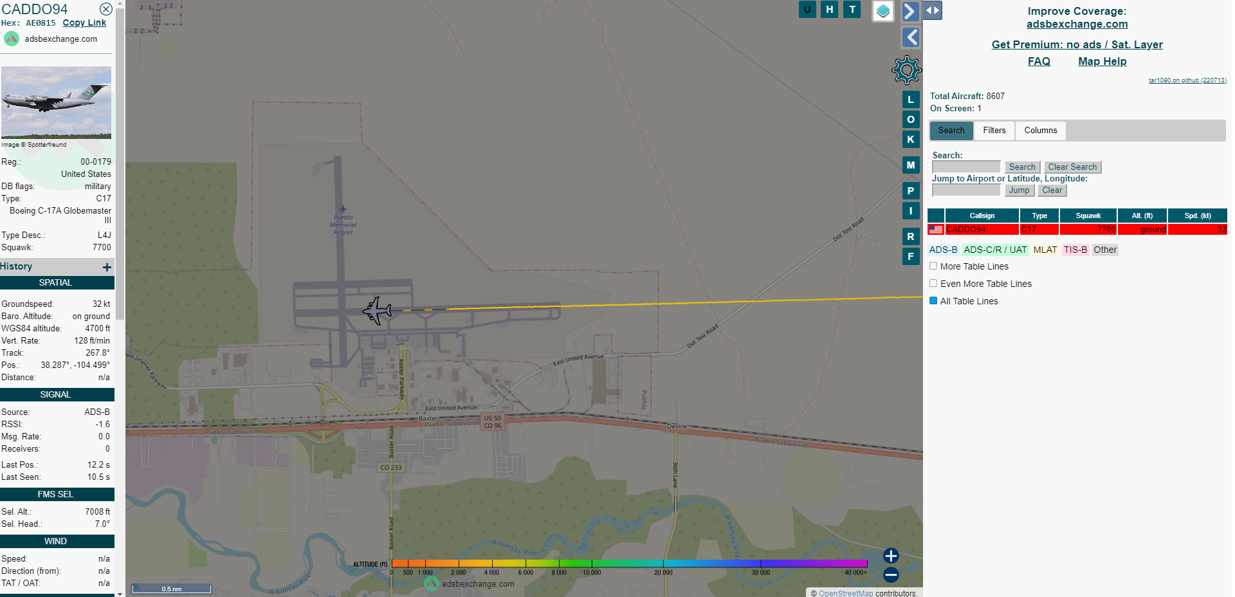Click the Clear button beside Jump

pos(1052,190)
